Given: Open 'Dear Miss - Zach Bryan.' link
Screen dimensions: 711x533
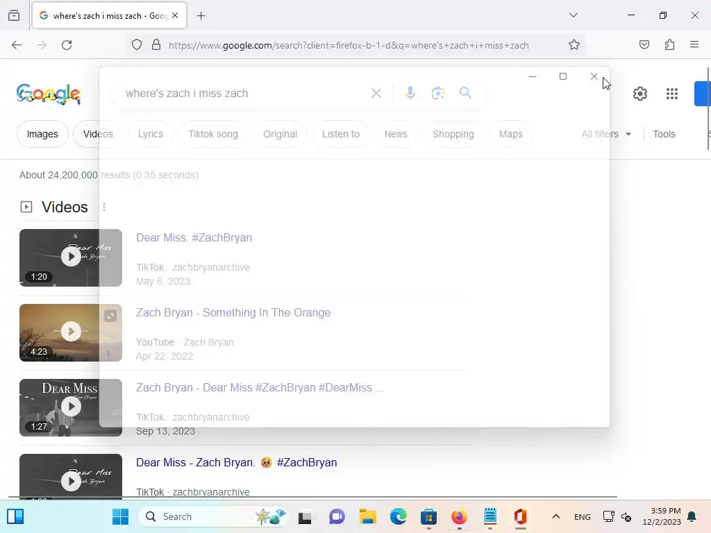Looking at the screenshot, I should pos(236,462).
